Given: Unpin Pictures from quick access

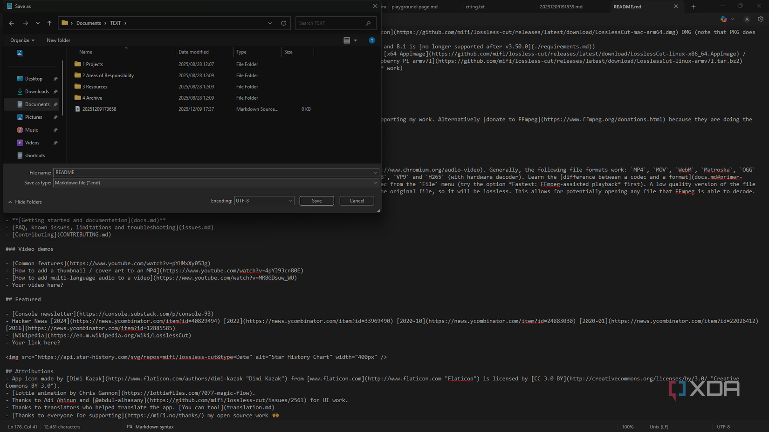Looking at the screenshot, I should pyautogui.click(x=55, y=117).
